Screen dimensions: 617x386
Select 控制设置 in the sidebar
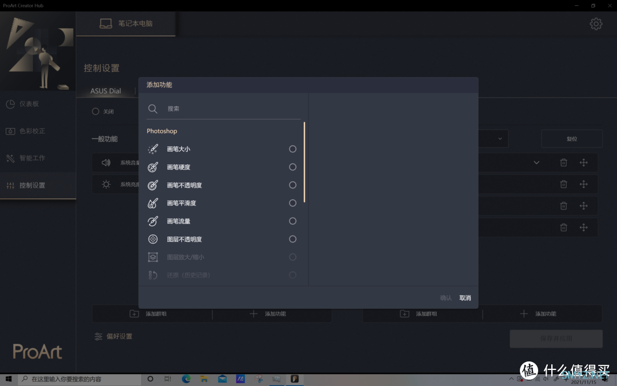(38, 185)
